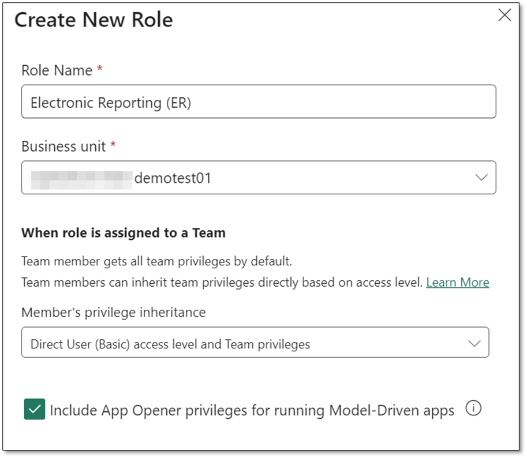Close the Create New Role panel
527x458 pixels.
tap(504, 16)
